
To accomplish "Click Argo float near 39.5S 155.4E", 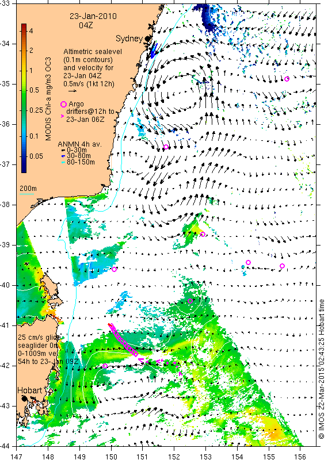I will tap(282, 266).
